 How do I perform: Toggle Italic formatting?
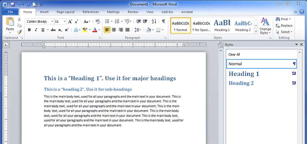[x=36, y=30]
